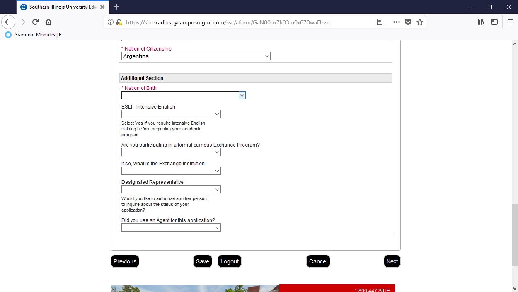Show the sidebars icon
518x292 pixels.
[494, 22]
